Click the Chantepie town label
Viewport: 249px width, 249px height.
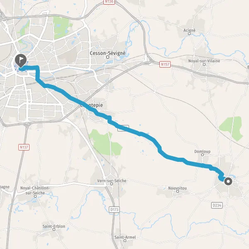point(91,105)
